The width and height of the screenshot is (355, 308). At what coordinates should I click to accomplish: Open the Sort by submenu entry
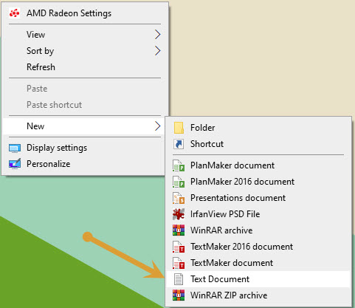[x=85, y=51]
